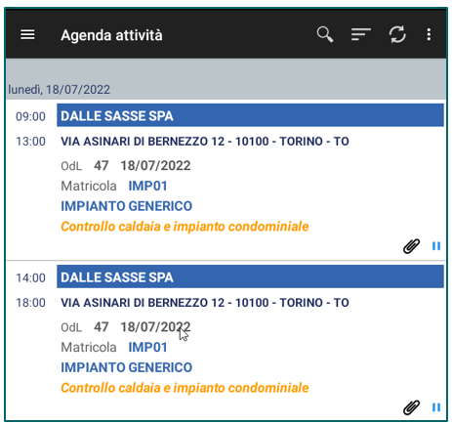Viewport: 452px width, 424px height.
Task: Open Matricola IMP01 link in second activity
Action: [x=147, y=347]
